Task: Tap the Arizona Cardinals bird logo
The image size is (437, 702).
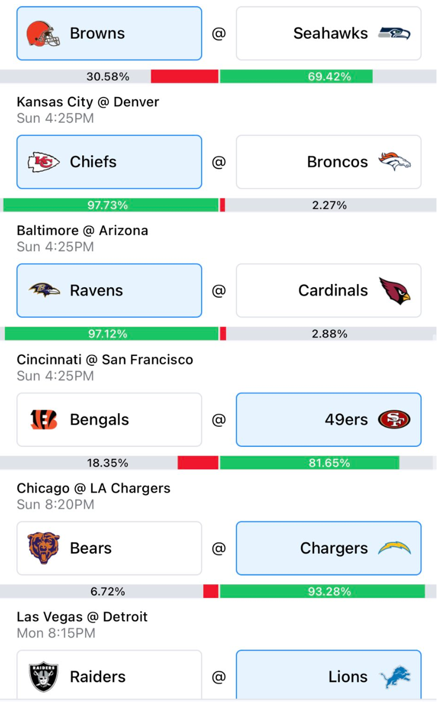Action: (x=395, y=291)
